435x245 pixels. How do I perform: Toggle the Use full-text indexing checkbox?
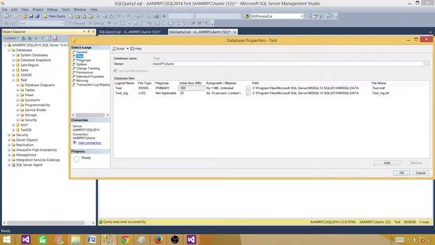[x=115, y=71]
